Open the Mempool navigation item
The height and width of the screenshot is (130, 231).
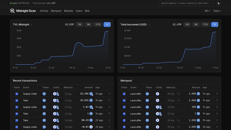tap(56, 11)
